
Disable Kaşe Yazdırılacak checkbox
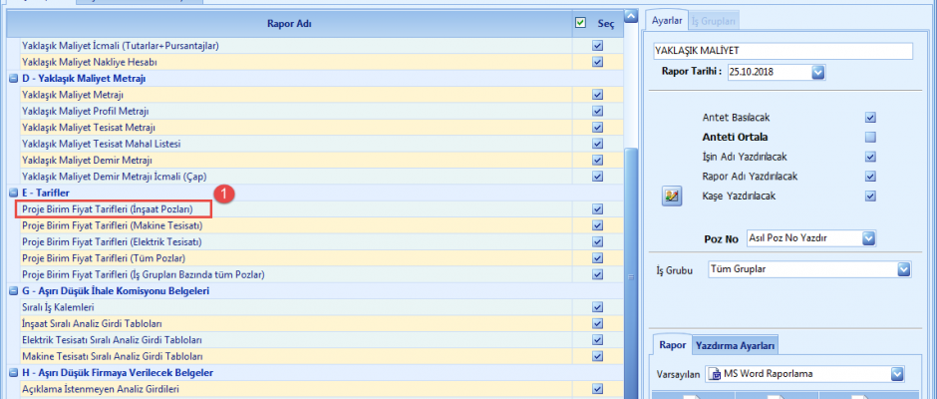tap(870, 197)
